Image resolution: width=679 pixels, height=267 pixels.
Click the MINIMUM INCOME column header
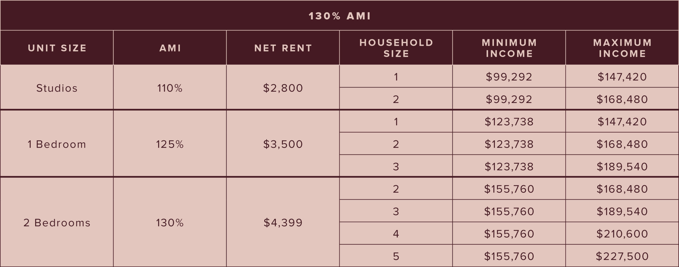(509, 48)
